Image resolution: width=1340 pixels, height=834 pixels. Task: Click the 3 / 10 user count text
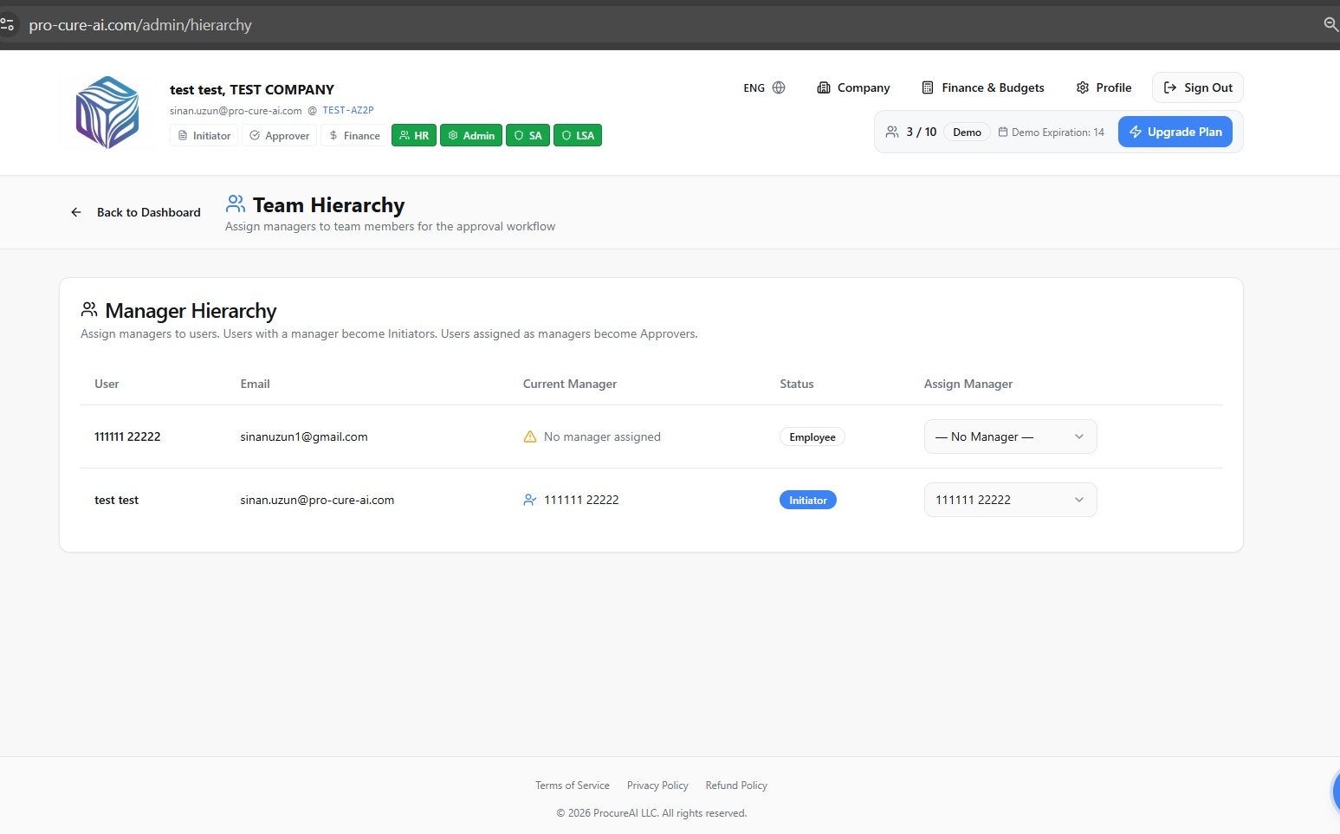[922, 132]
